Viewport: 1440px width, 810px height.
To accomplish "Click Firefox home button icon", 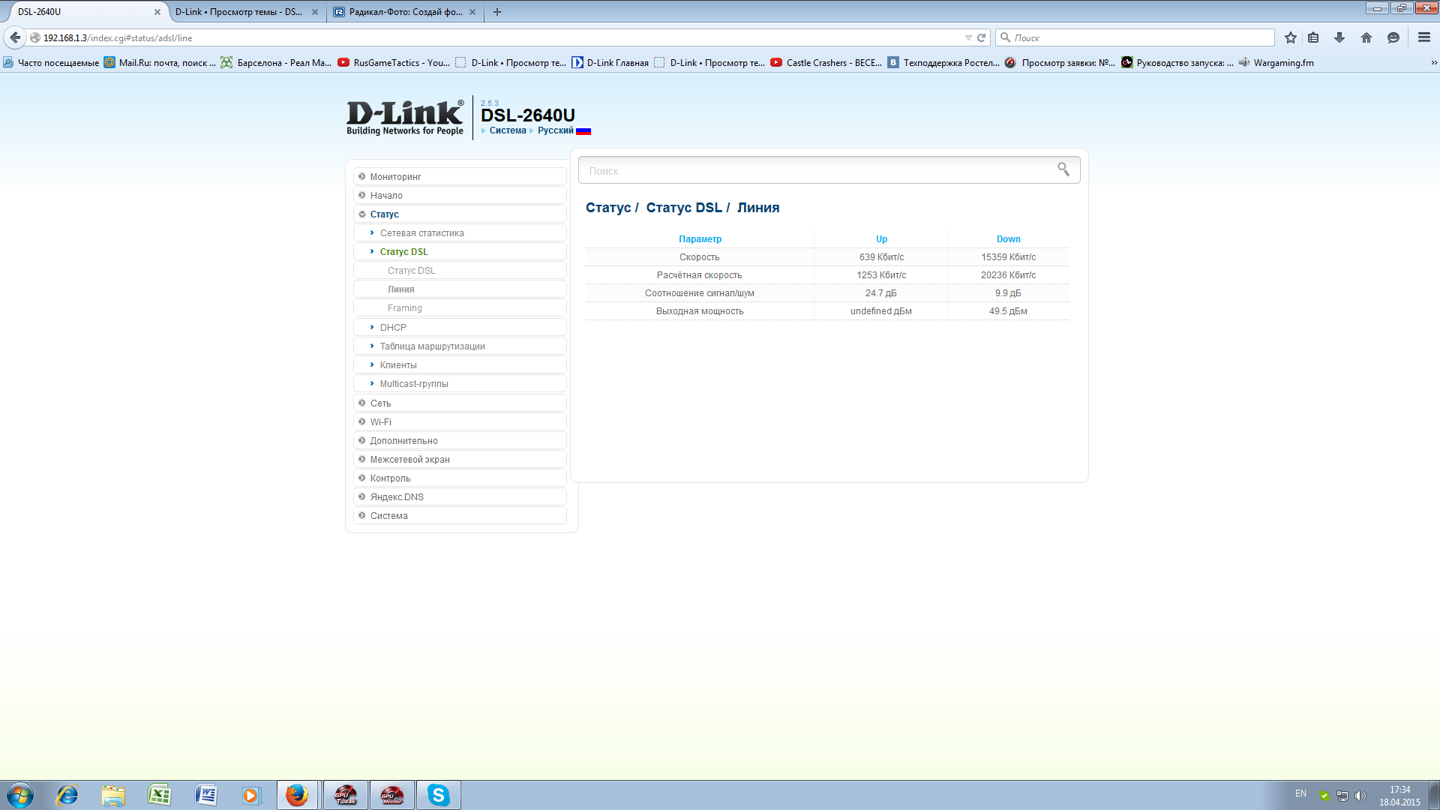I will 1366,37.
